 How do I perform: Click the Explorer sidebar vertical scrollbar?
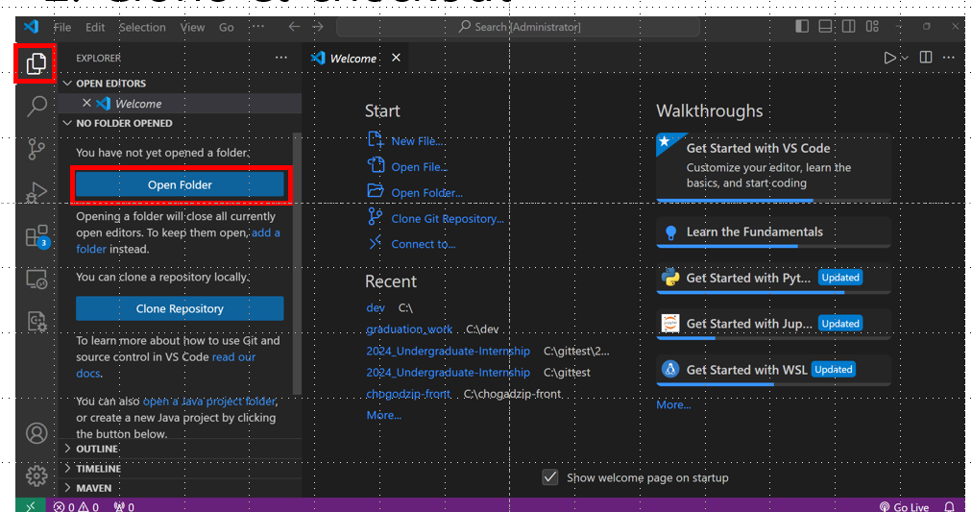point(297,263)
